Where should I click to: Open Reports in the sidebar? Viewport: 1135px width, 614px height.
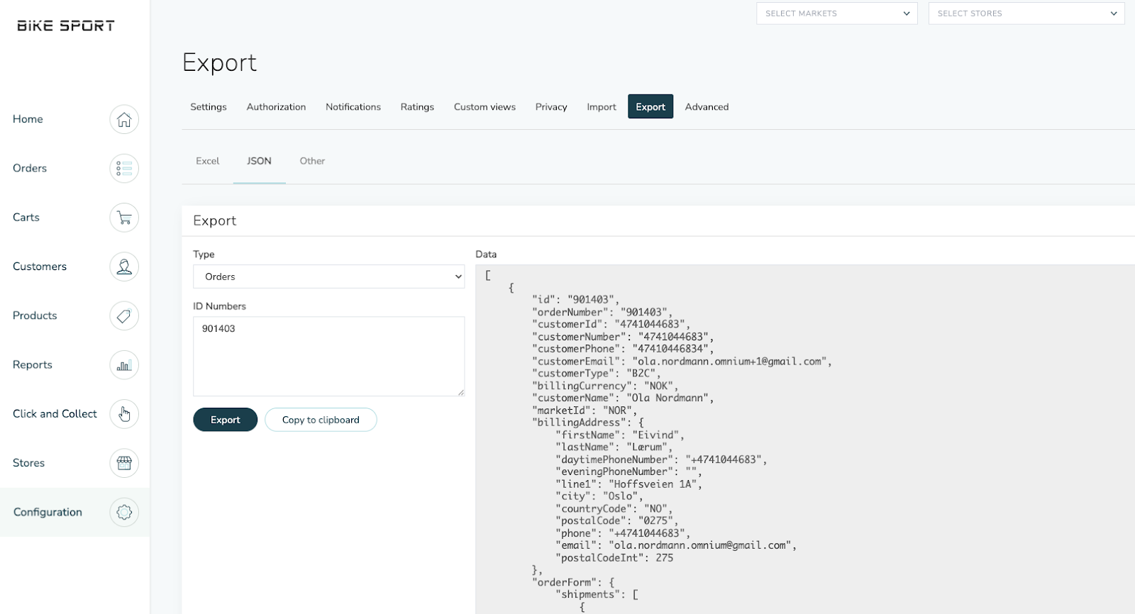tap(33, 365)
